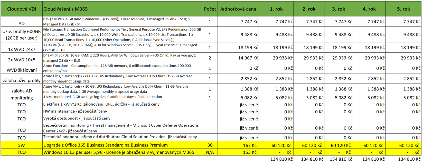The width and height of the screenshot is (424, 166).
Task: Select the yellow 'SW' row label cell
Action: pos(22,145)
